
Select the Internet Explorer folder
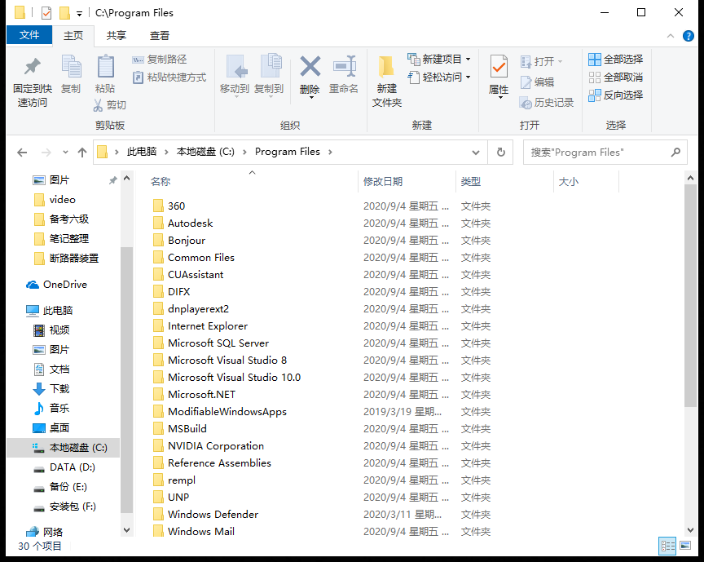208,326
